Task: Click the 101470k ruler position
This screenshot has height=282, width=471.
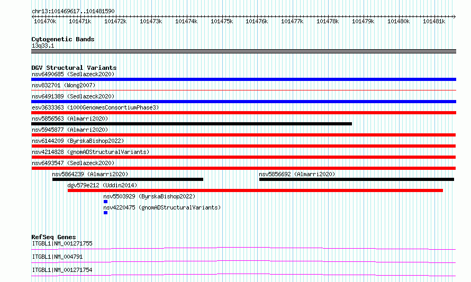Action: point(45,21)
